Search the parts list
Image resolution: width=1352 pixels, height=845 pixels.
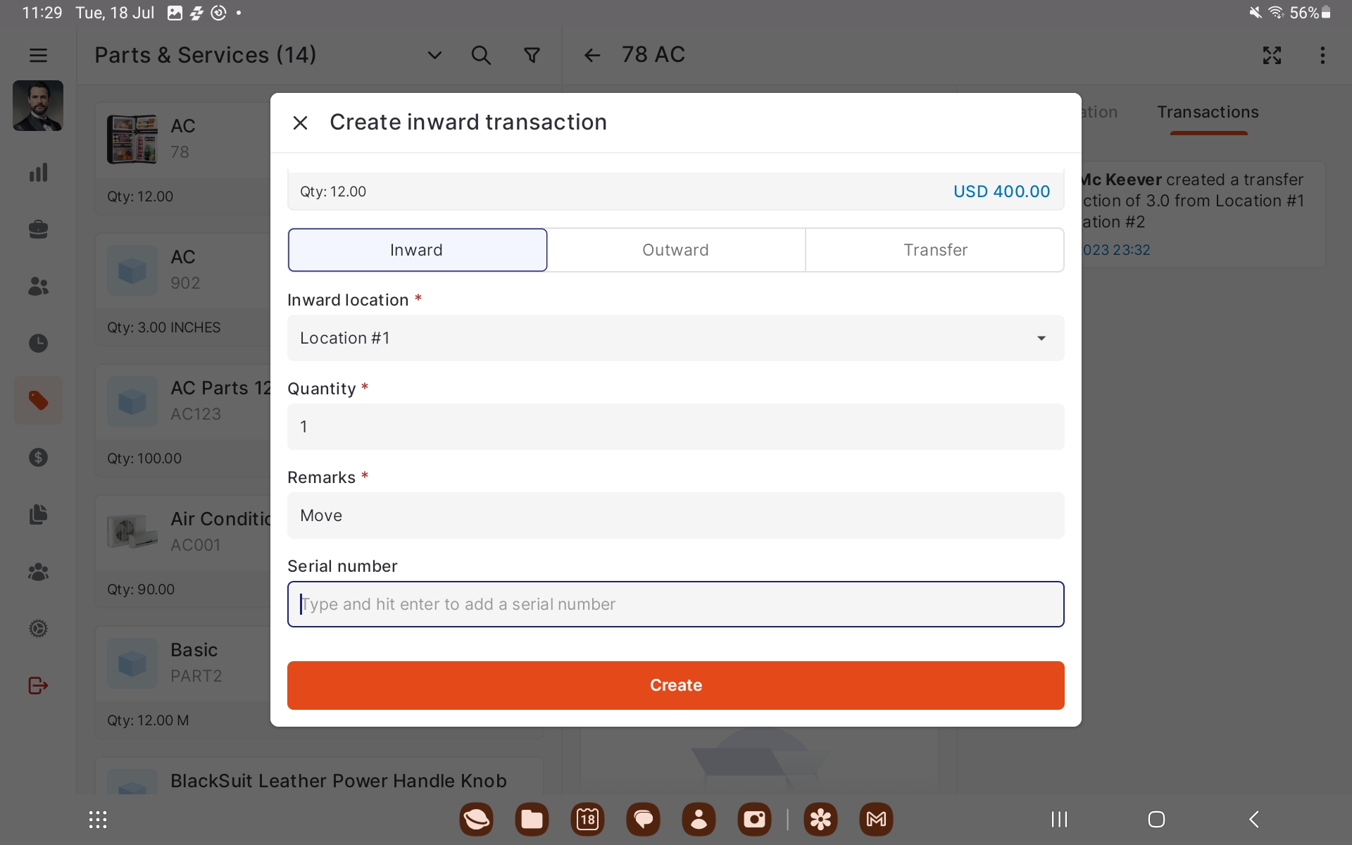[481, 55]
